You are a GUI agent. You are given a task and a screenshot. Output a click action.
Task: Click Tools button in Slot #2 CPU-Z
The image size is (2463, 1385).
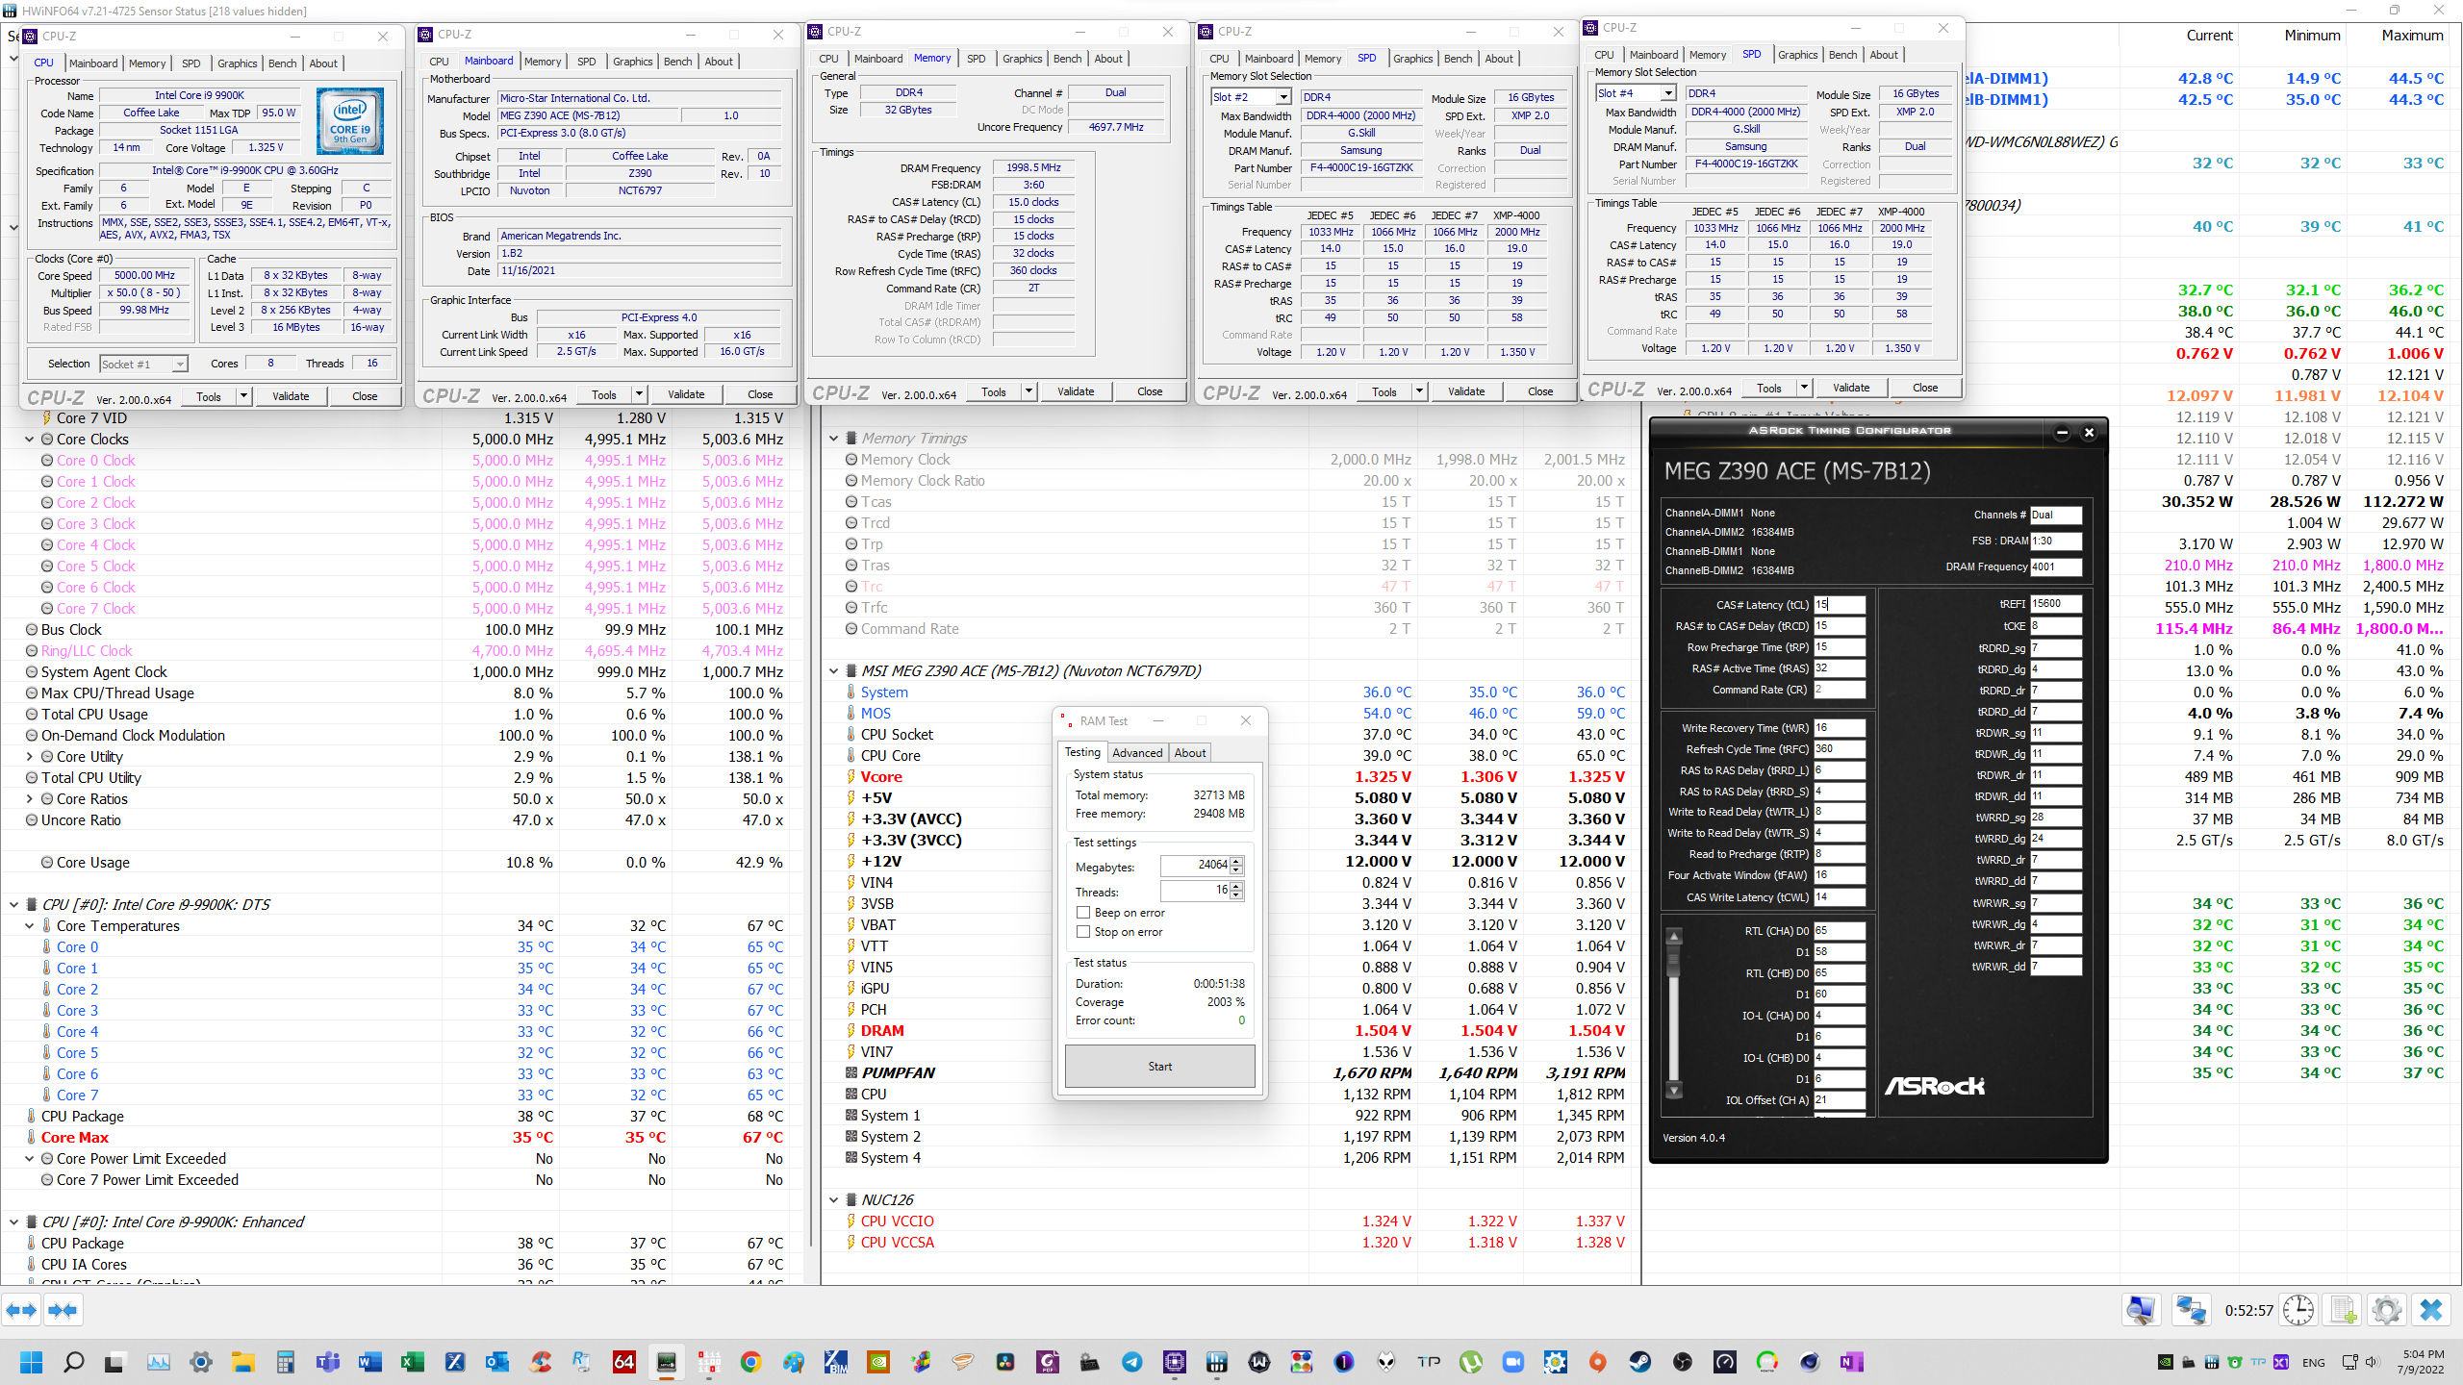point(1384,391)
